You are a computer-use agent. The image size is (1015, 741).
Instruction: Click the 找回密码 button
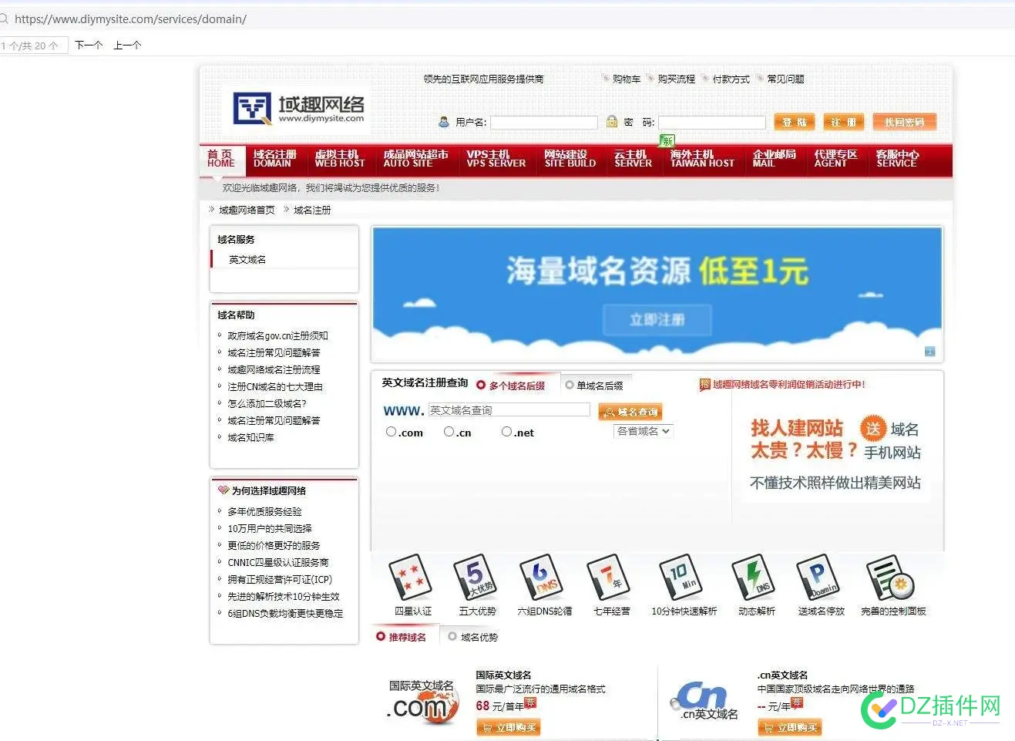(x=904, y=122)
